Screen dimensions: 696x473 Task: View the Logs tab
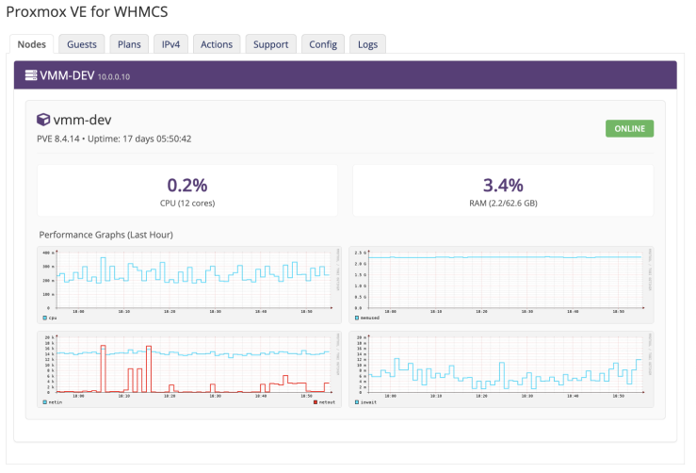click(367, 44)
